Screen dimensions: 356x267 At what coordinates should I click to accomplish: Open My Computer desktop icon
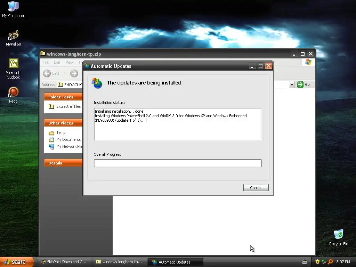point(13,9)
